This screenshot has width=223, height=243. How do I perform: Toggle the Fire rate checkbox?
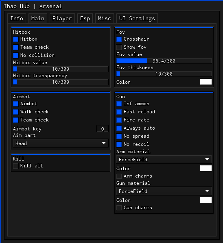coord(119,120)
